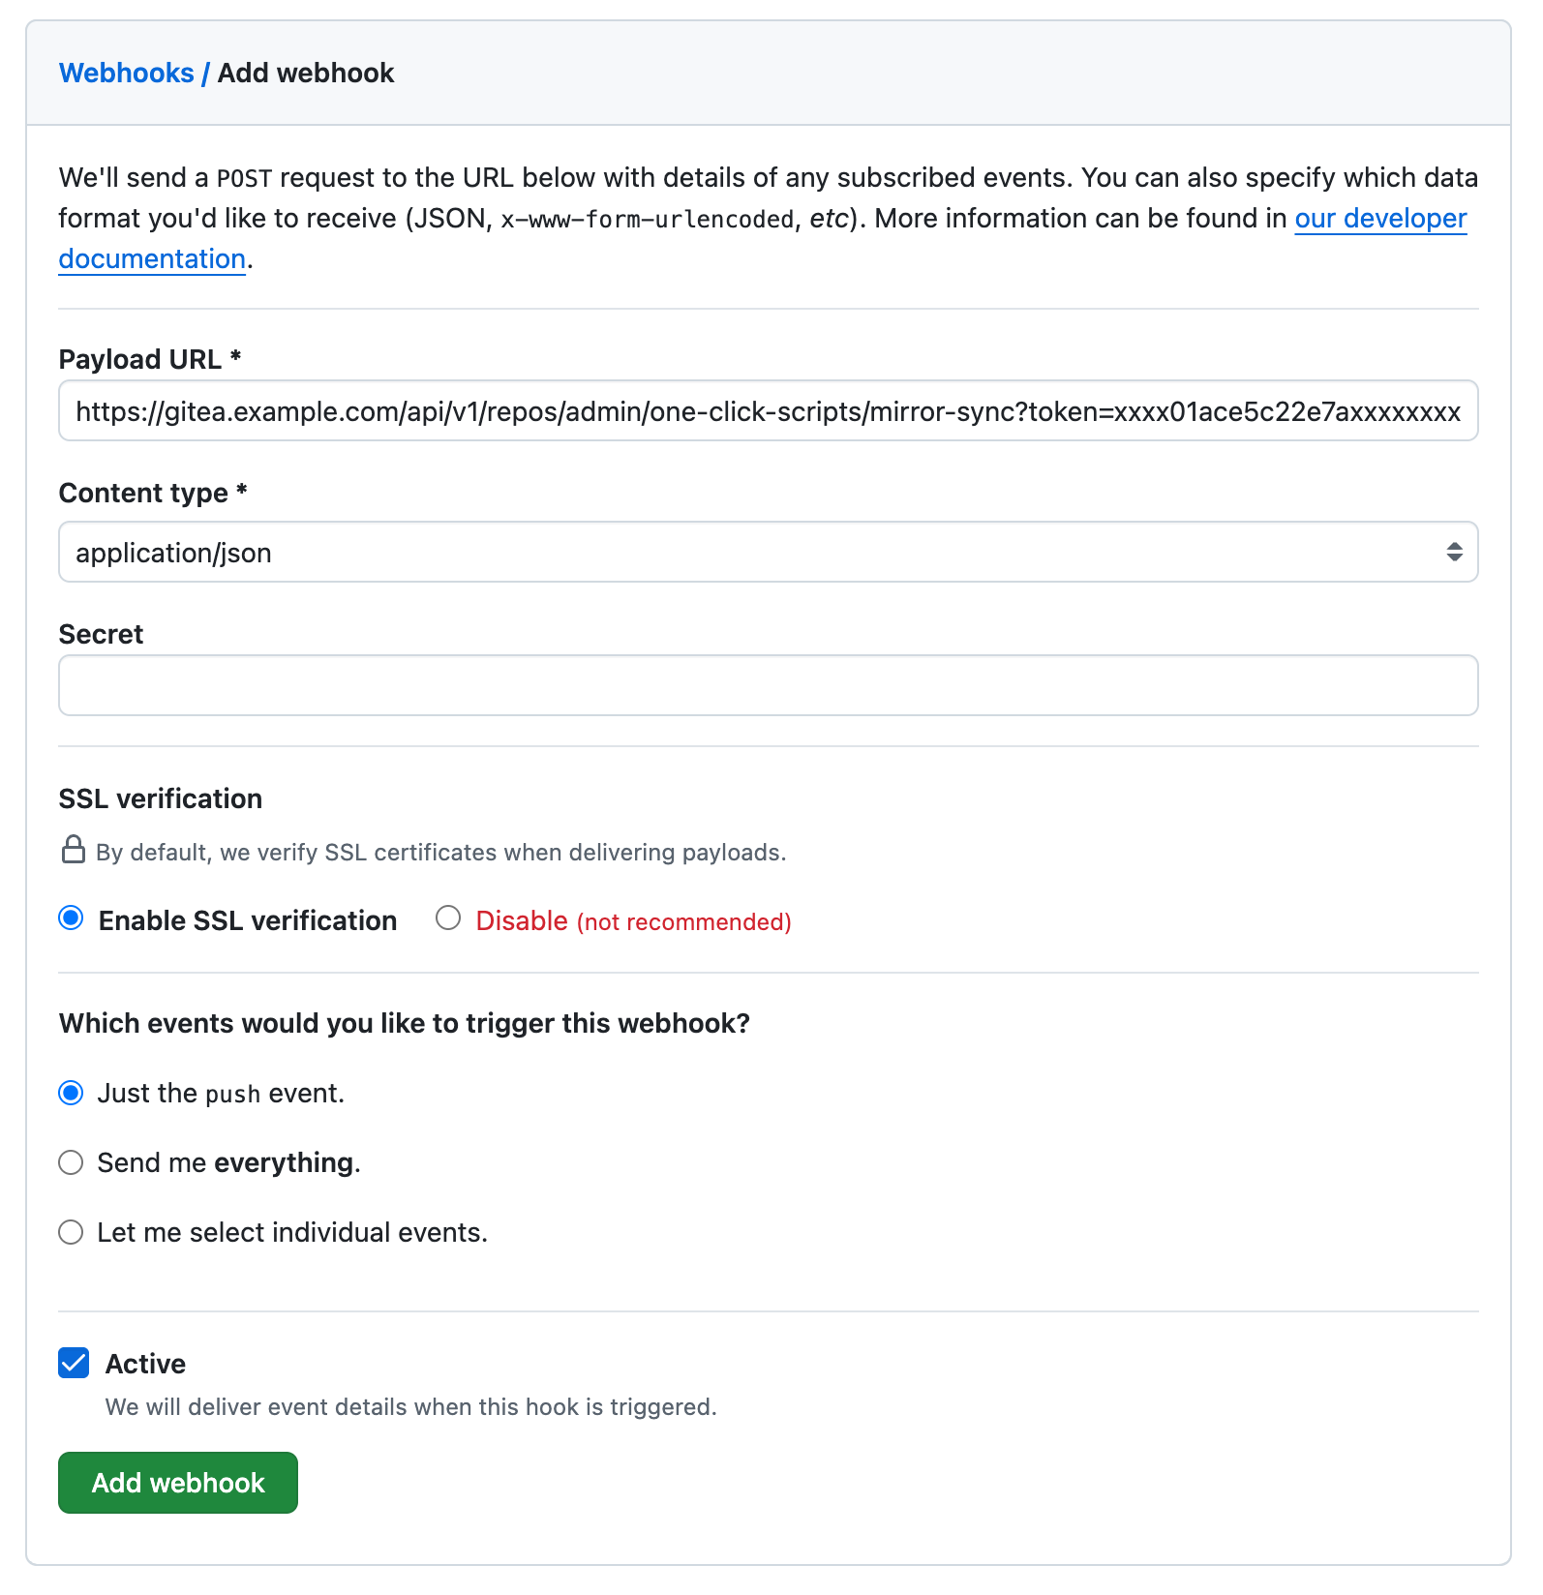Click the Enable SSL verification label
The image size is (1543, 1595).
click(248, 920)
